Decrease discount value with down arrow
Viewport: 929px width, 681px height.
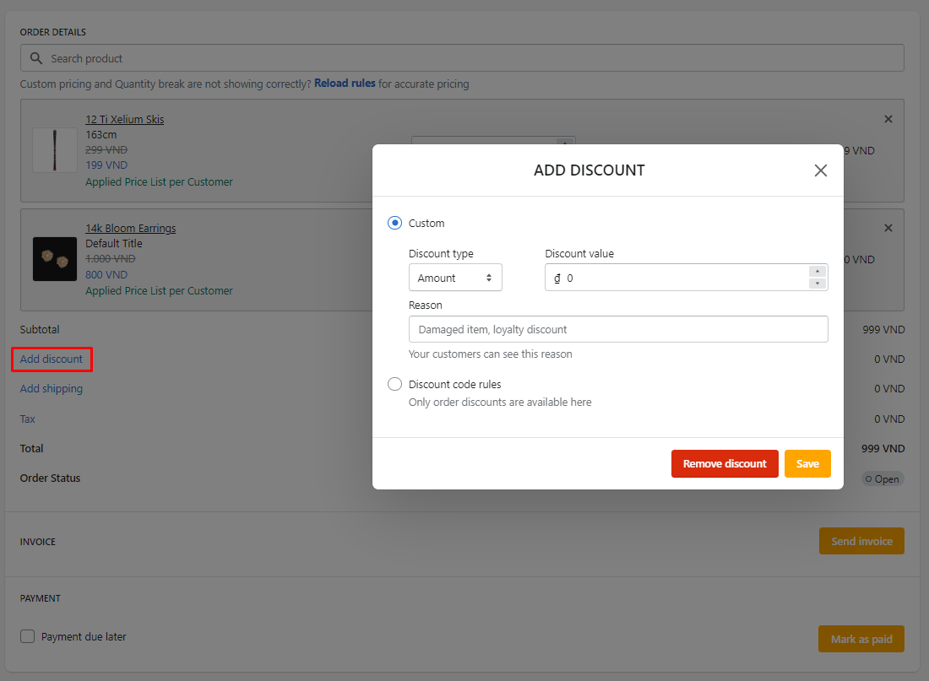(x=817, y=284)
